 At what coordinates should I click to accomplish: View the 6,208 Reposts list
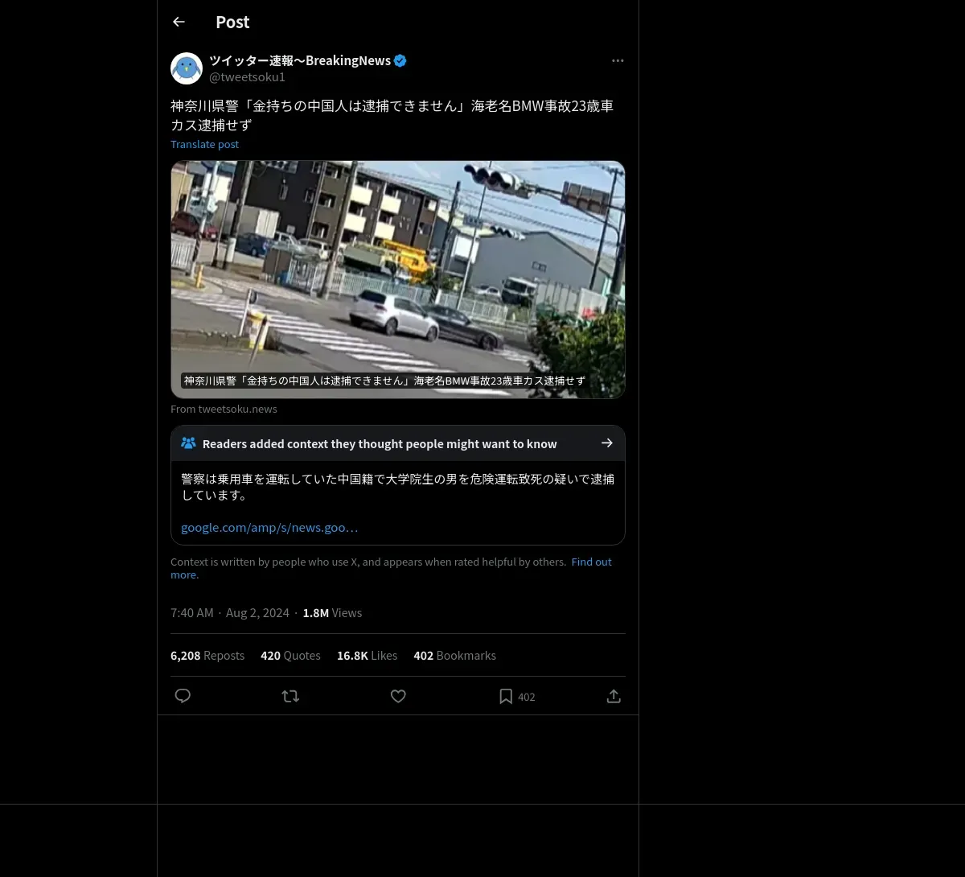tap(207, 656)
